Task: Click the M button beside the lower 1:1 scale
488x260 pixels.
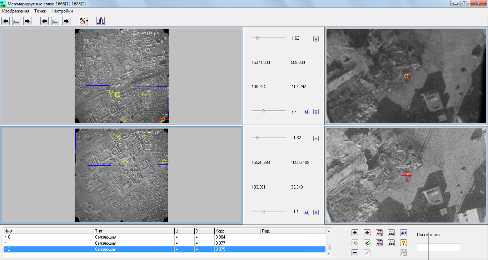Action: point(306,212)
